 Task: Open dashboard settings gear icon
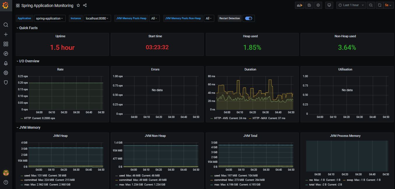(319, 5)
